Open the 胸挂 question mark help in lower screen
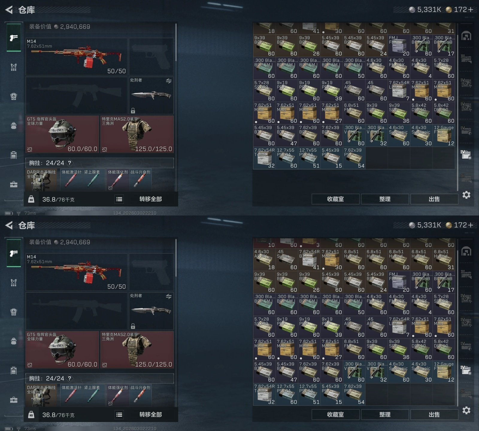The image size is (479, 431). [x=69, y=378]
